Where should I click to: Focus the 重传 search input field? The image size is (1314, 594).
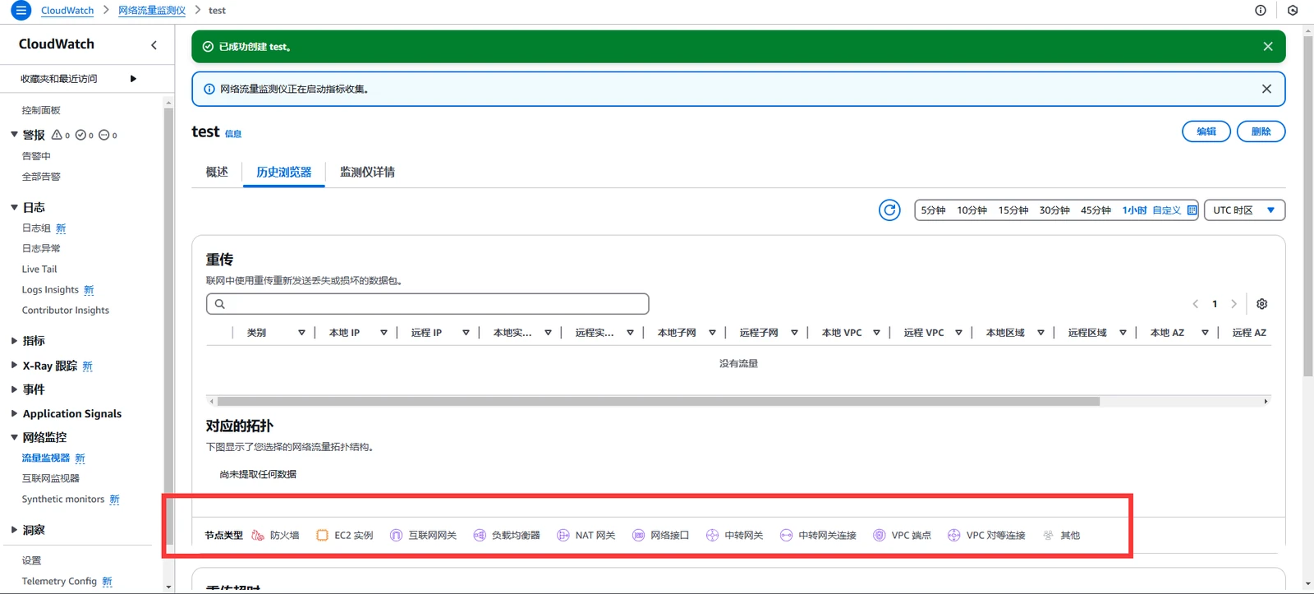pos(428,304)
